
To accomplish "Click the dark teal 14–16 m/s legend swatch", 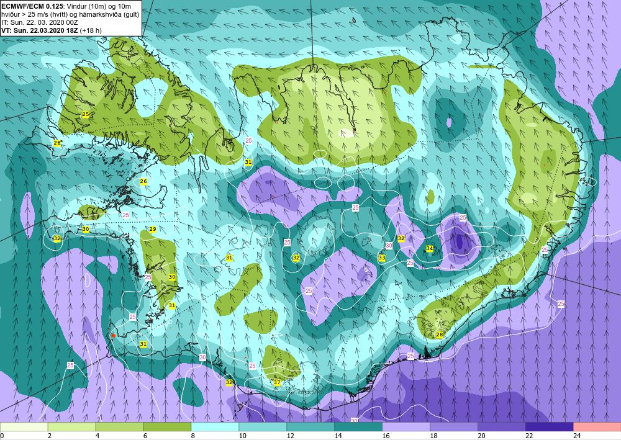I will (x=358, y=427).
